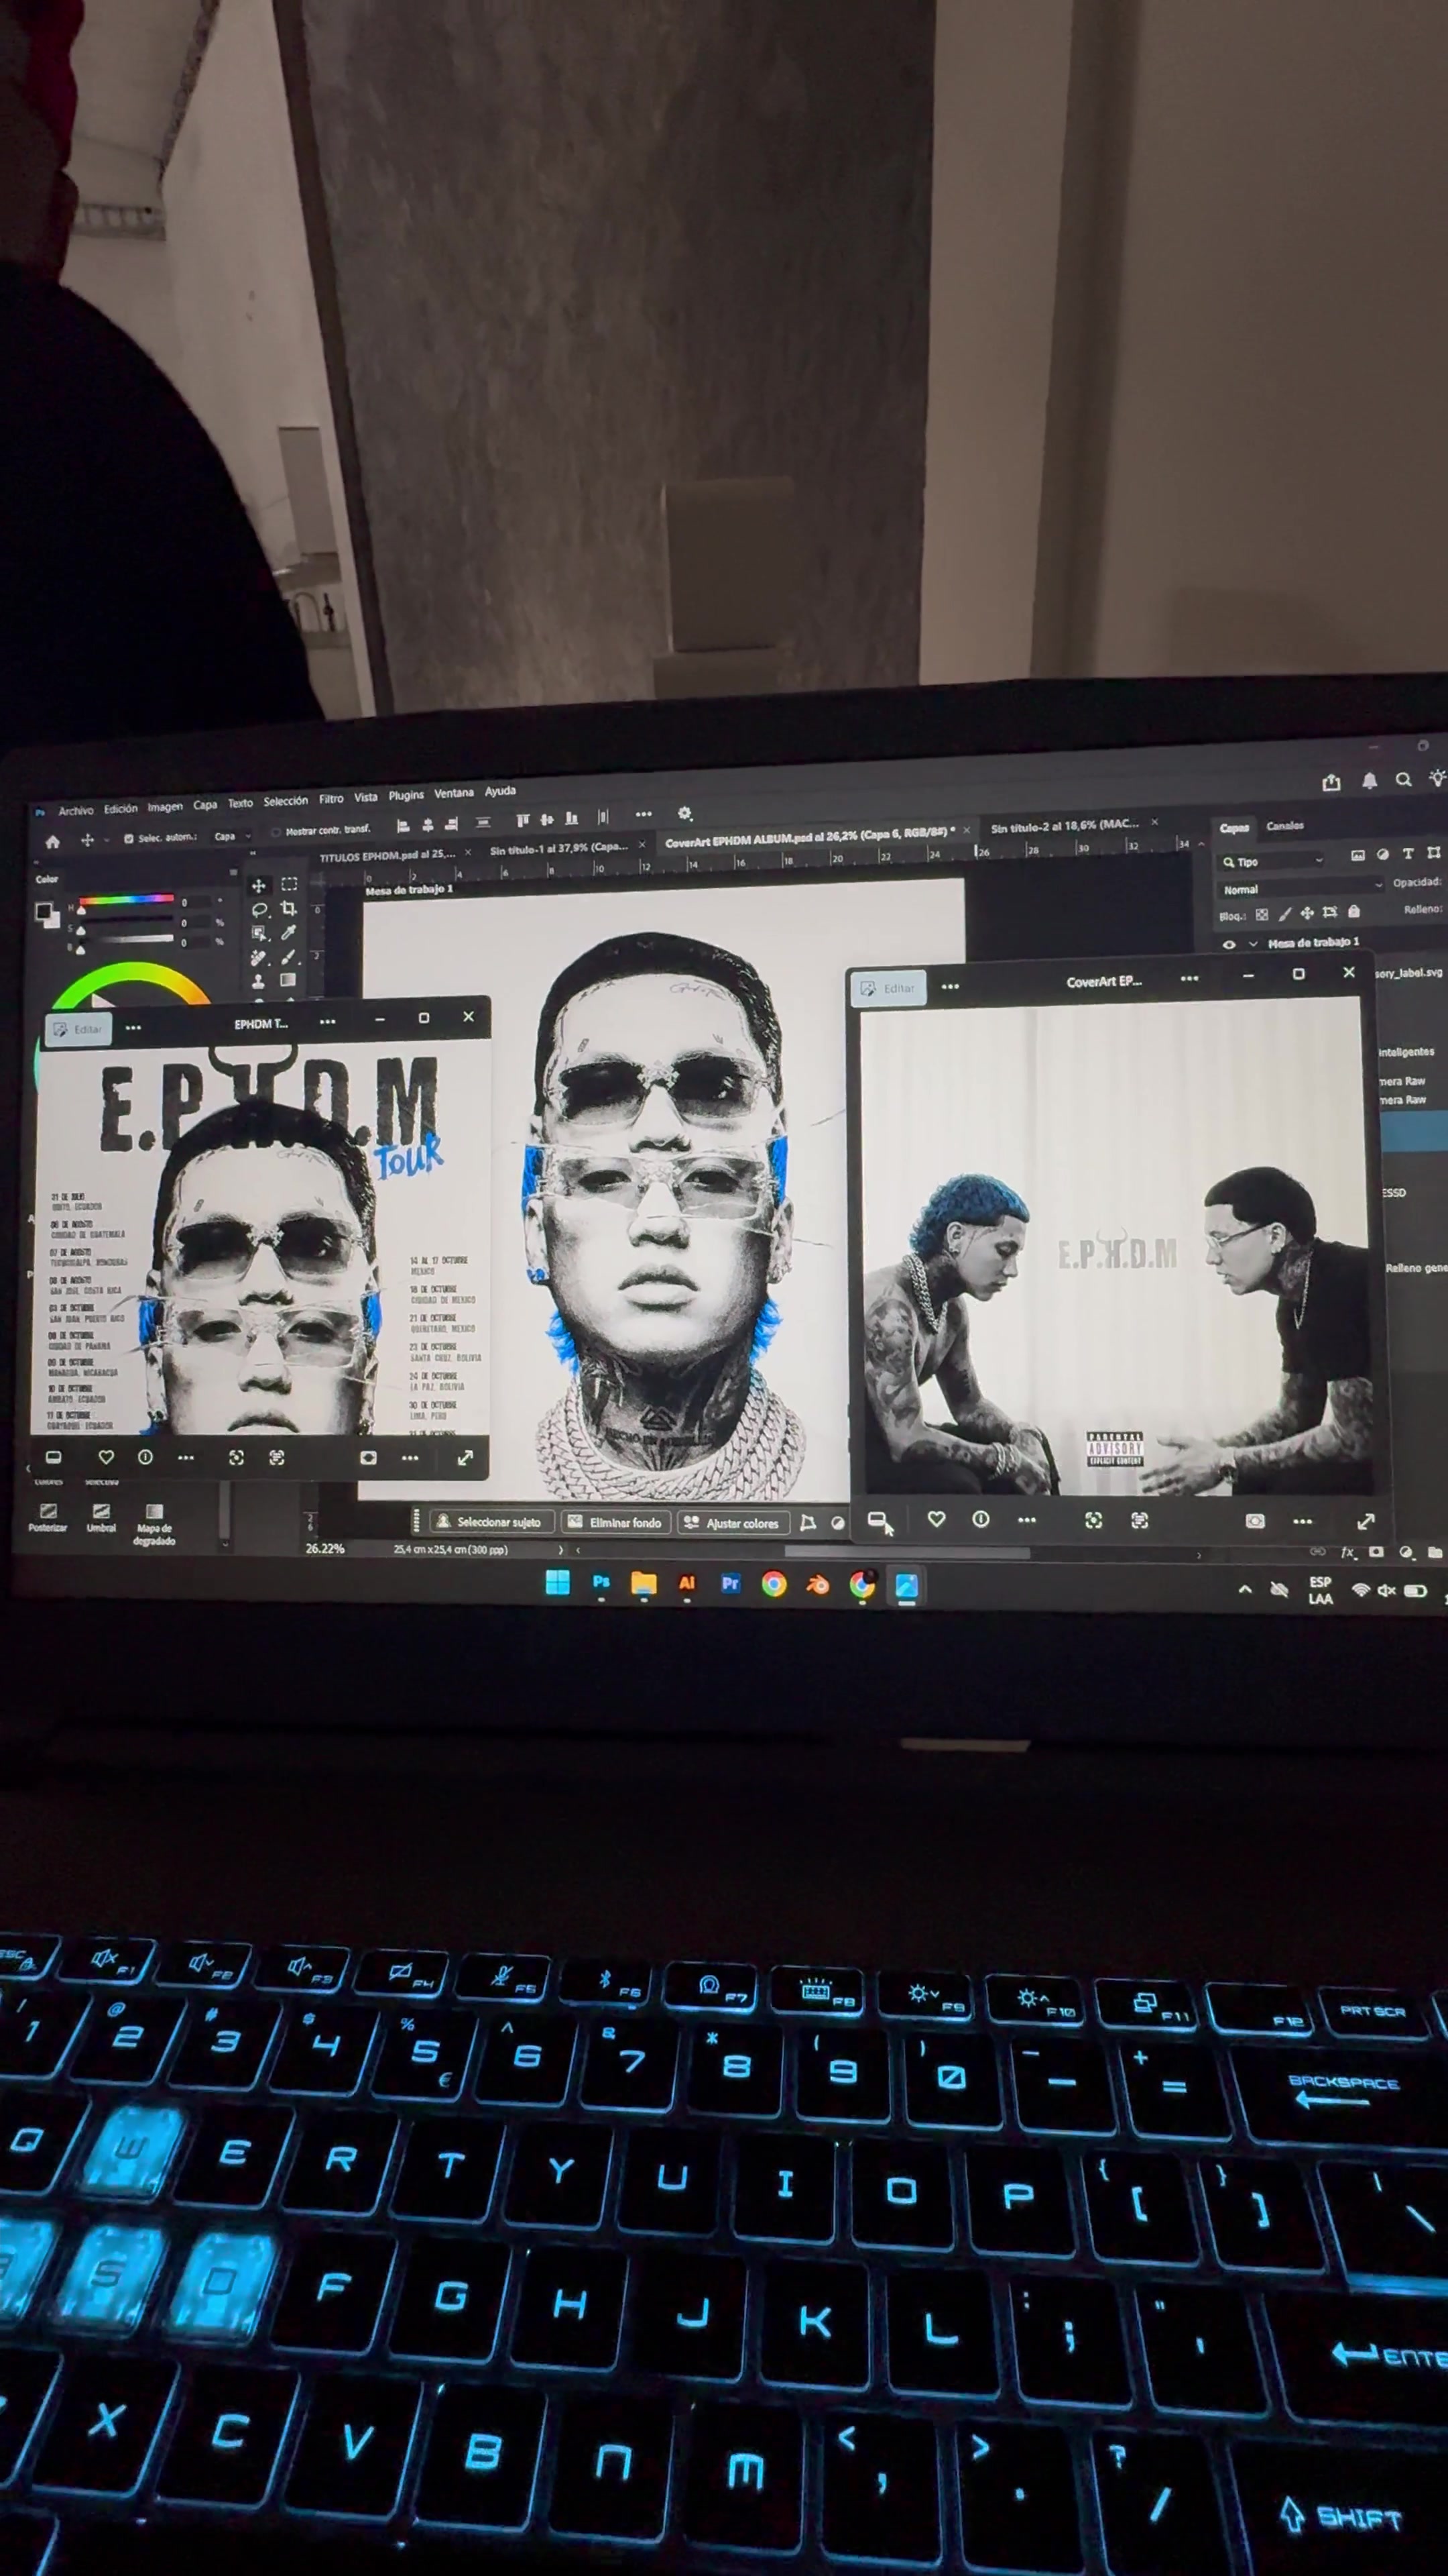The width and height of the screenshot is (1448, 2576).
Task: Click the heart favorite icon in CoverArt window
Action: 937,1519
